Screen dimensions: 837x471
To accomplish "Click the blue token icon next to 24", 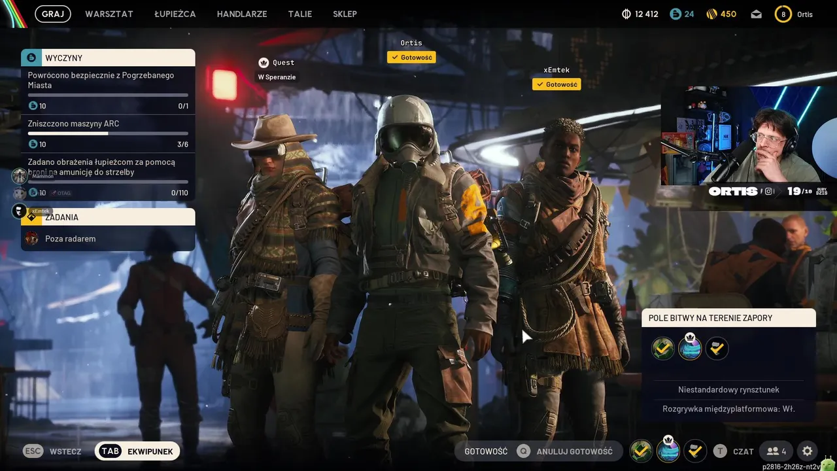I will (675, 14).
